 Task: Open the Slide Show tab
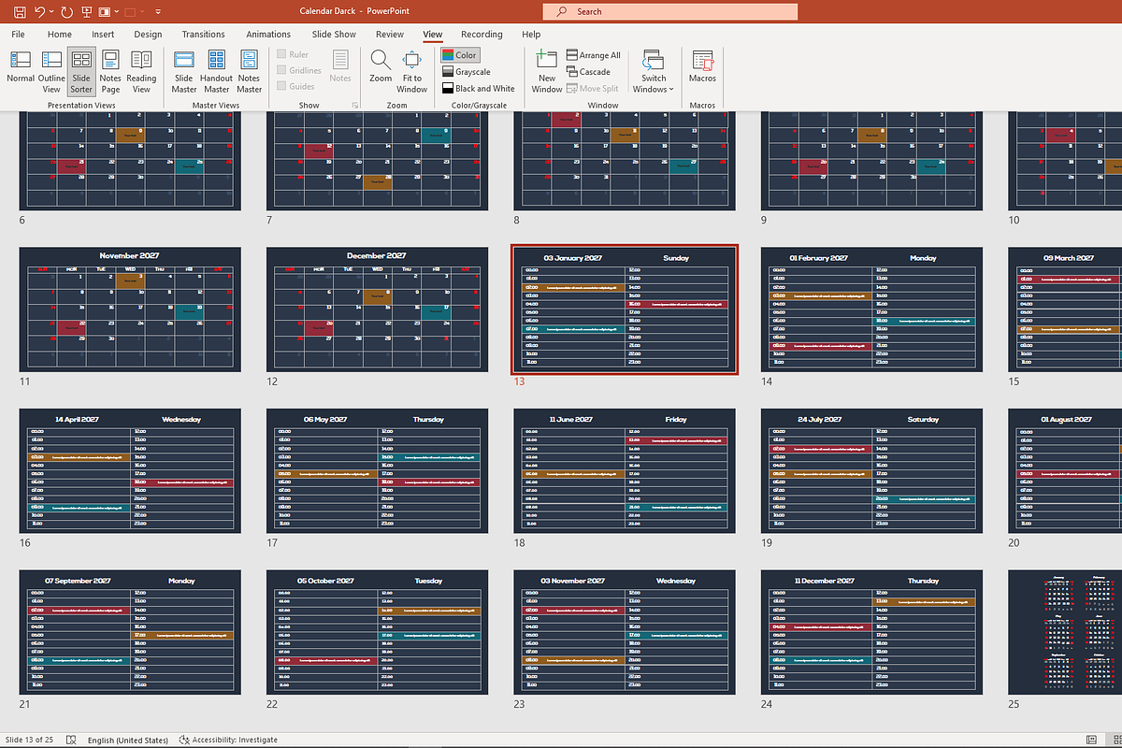[334, 35]
